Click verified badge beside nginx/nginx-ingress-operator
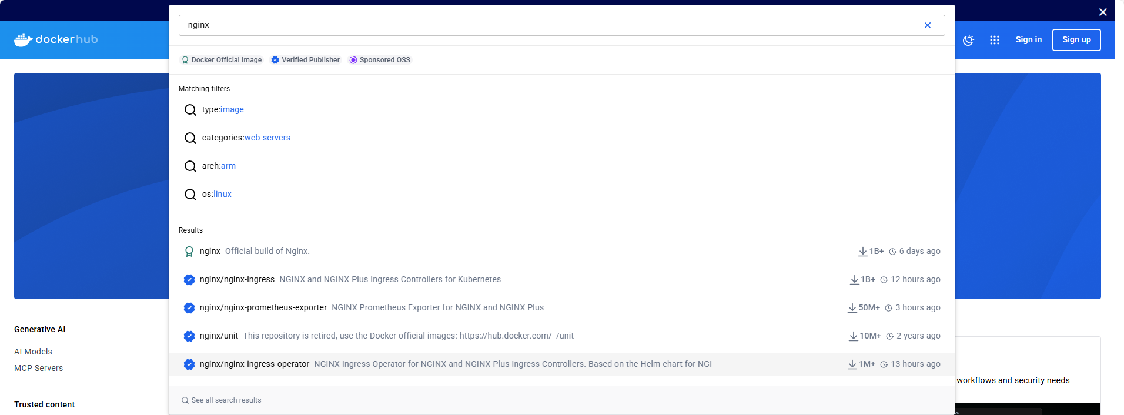Viewport: 1124px width, 415px height. [189, 364]
